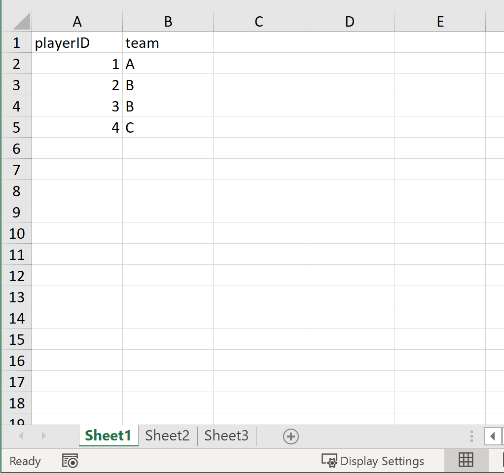This screenshot has width=504, height=473.
Task: Add a new worksheet with the plus icon
Action: [x=291, y=436]
